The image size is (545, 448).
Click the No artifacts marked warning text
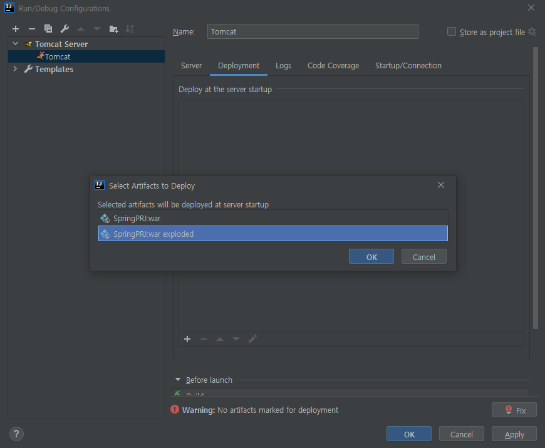tap(278, 410)
